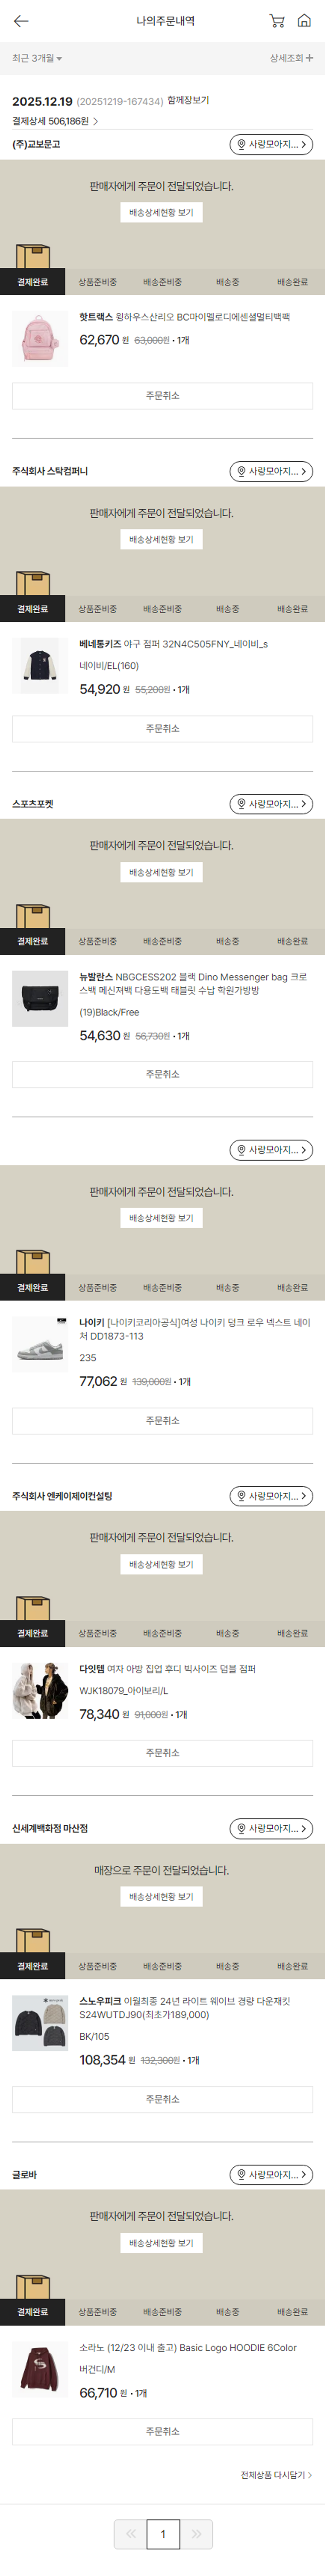Open the pink backpack product thumbnail

click(x=40, y=338)
